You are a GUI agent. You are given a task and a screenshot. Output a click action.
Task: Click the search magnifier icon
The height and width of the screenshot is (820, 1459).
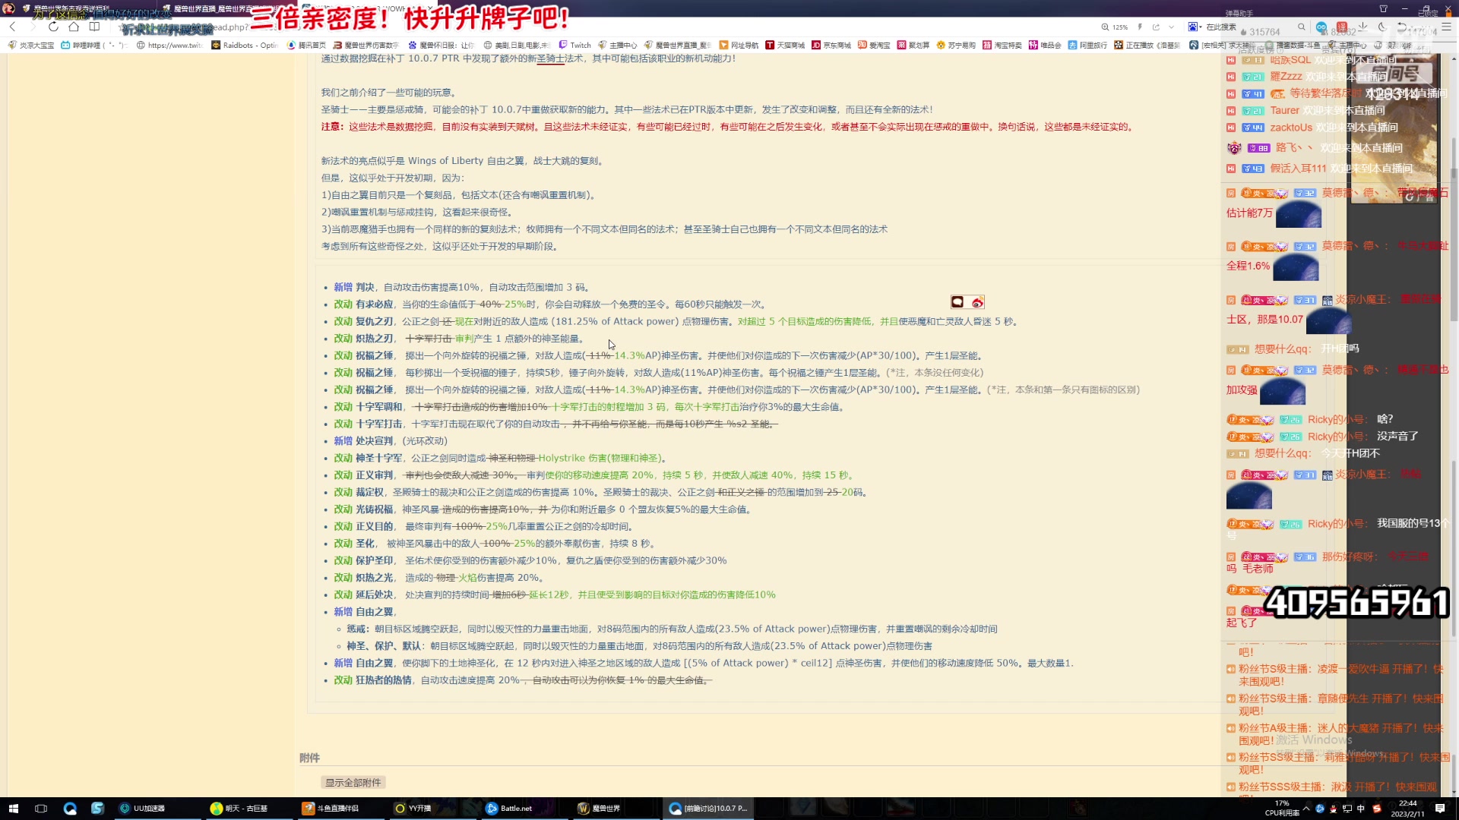tap(1302, 27)
